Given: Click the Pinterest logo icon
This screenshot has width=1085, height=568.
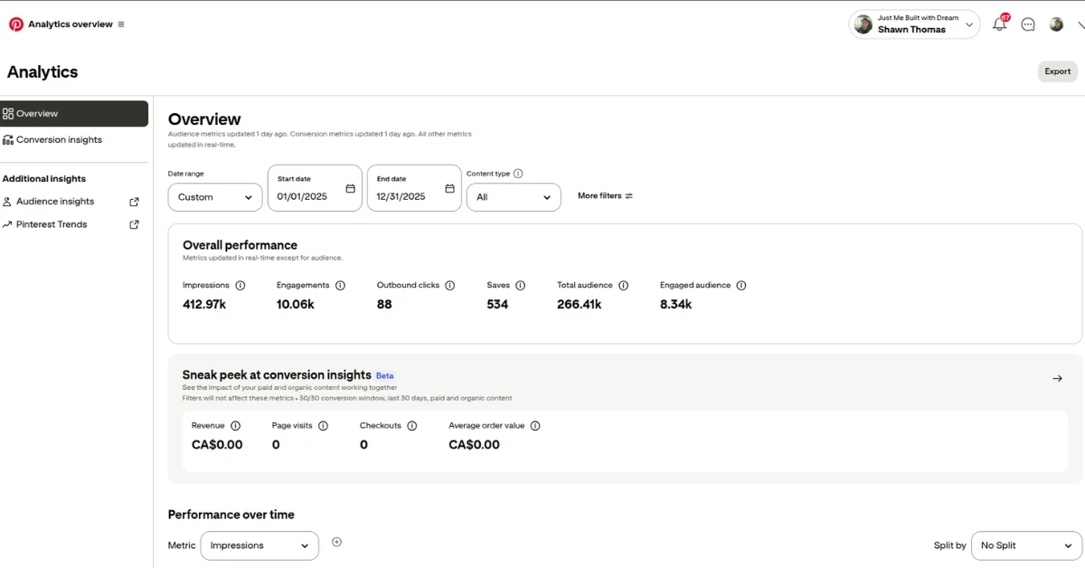Looking at the screenshot, I should pos(16,24).
